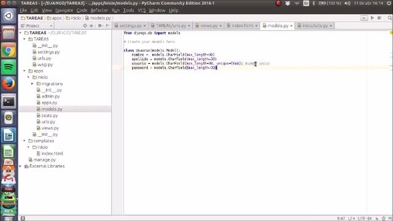Click the UTF-8 encoding in status bar
393x221 pixels.
(364, 219)
